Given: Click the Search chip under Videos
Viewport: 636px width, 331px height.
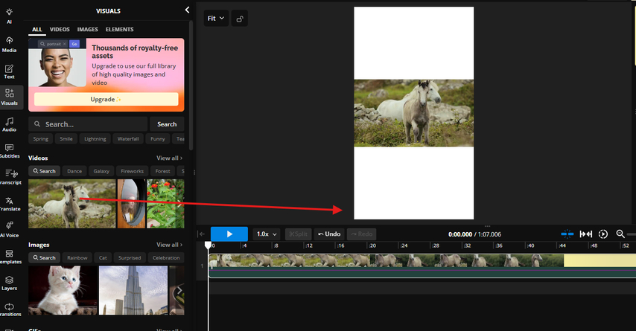Looking at the screenshot, I should click(x=44, y=171).
